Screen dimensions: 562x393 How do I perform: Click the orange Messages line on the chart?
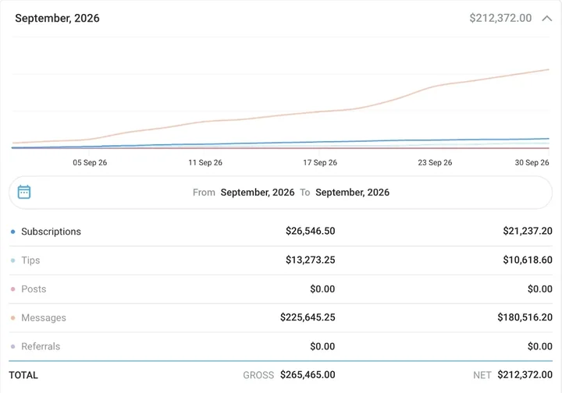(x=319, y=112)
